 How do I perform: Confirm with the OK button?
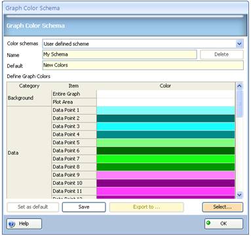tap(223, 224)
